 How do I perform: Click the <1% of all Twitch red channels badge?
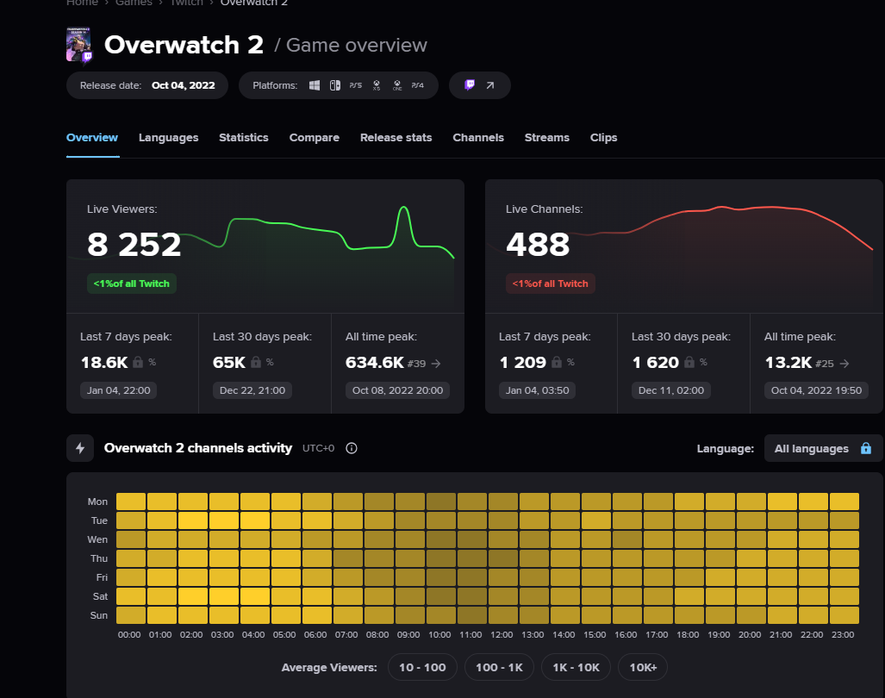click(551, 284)
